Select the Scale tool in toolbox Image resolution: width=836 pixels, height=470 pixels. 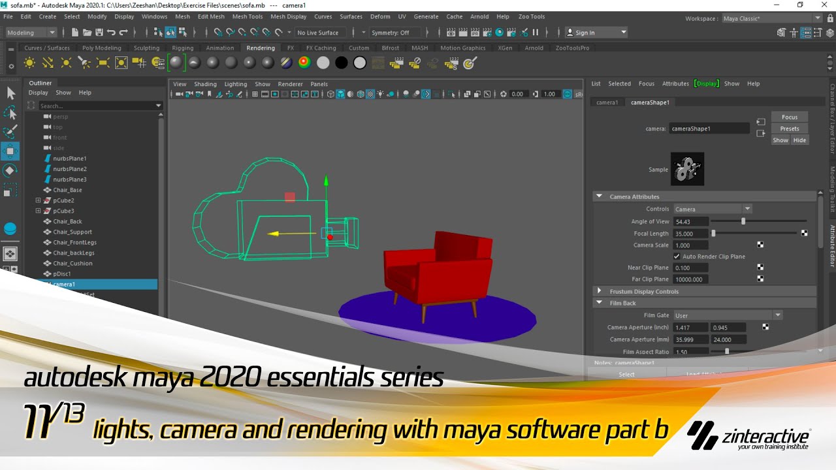(10, 191)
